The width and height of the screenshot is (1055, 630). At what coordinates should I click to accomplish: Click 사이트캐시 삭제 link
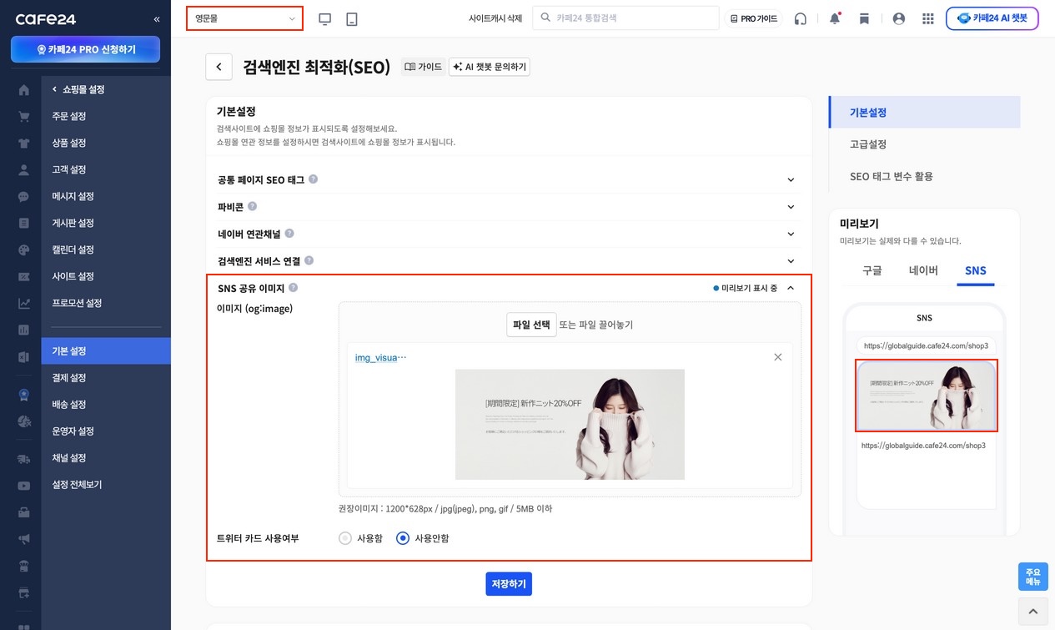pos(495,18)
